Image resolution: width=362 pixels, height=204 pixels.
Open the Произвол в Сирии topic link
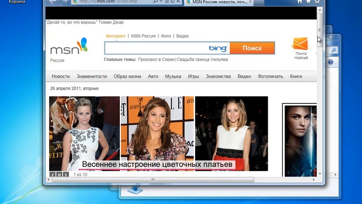156,59
